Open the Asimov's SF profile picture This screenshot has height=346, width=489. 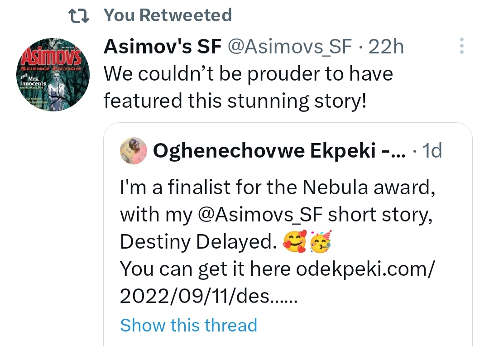pos(56,75)
